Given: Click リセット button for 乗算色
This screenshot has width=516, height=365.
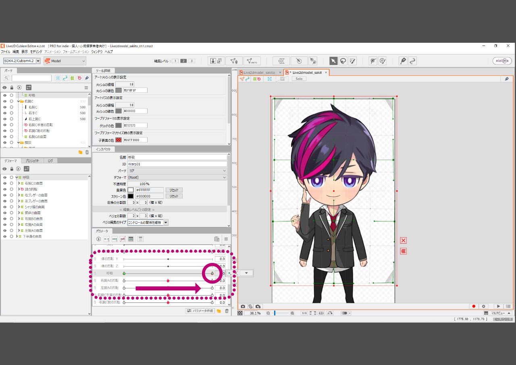Looking at the screenshot, I should (174, 190).
